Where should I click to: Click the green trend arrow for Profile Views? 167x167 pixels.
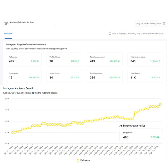click(x=78, y=61)
